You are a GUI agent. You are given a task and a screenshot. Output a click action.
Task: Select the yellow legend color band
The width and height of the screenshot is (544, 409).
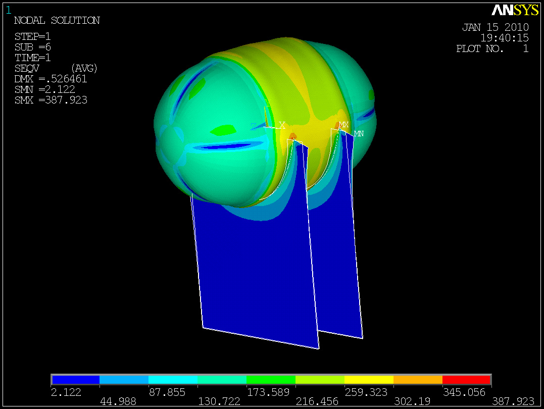369,379
